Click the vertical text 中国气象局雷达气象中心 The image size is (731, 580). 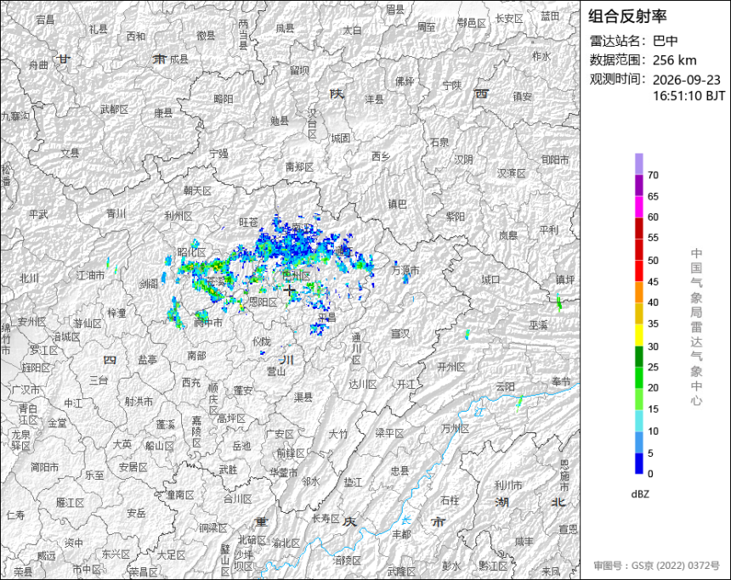tap(696, 327)
